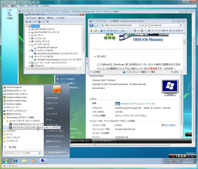This screenshot has width=198, height=169.
Task: Click the IE Favorites star icon
Action: 91,30
